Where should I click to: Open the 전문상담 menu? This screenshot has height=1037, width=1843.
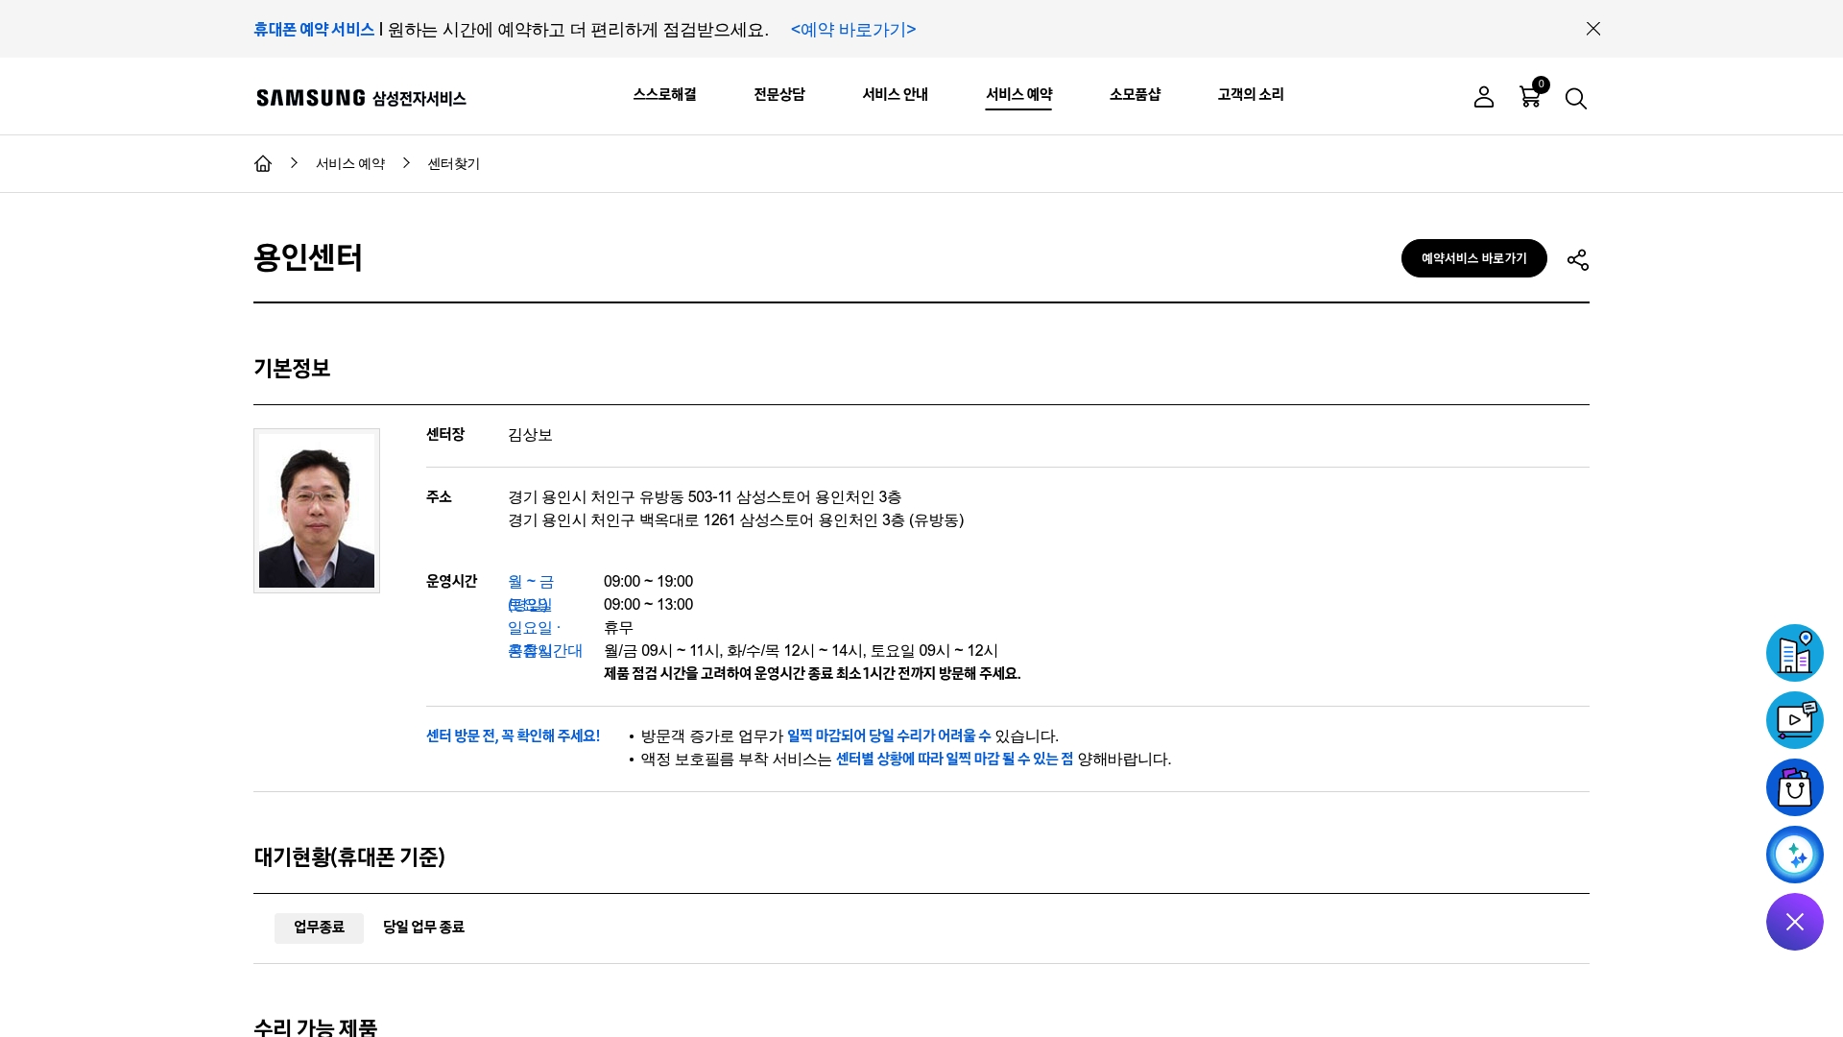779,94
